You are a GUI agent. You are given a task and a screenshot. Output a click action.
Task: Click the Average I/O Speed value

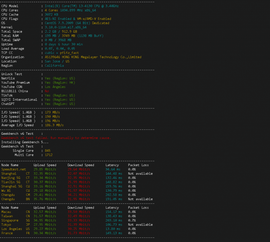tap(54, 125)
